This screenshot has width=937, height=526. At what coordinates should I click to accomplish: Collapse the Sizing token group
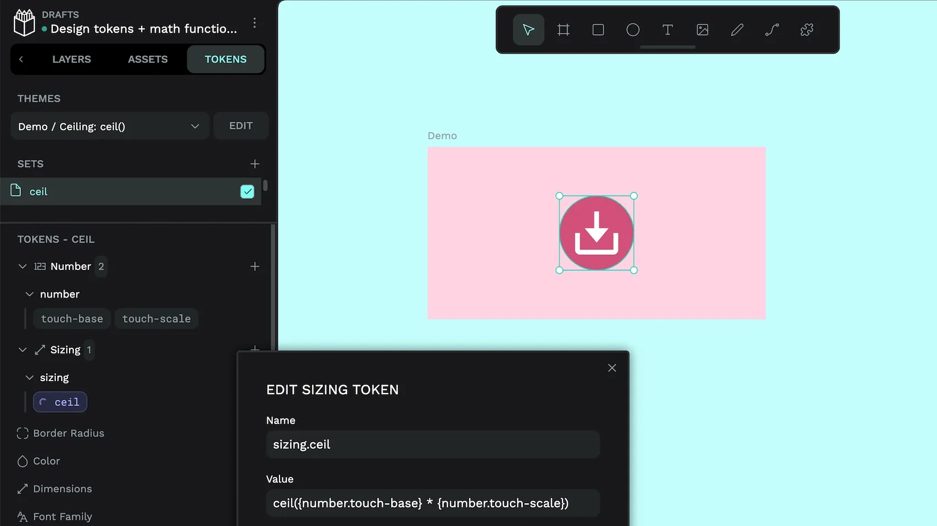pos(23,350)
